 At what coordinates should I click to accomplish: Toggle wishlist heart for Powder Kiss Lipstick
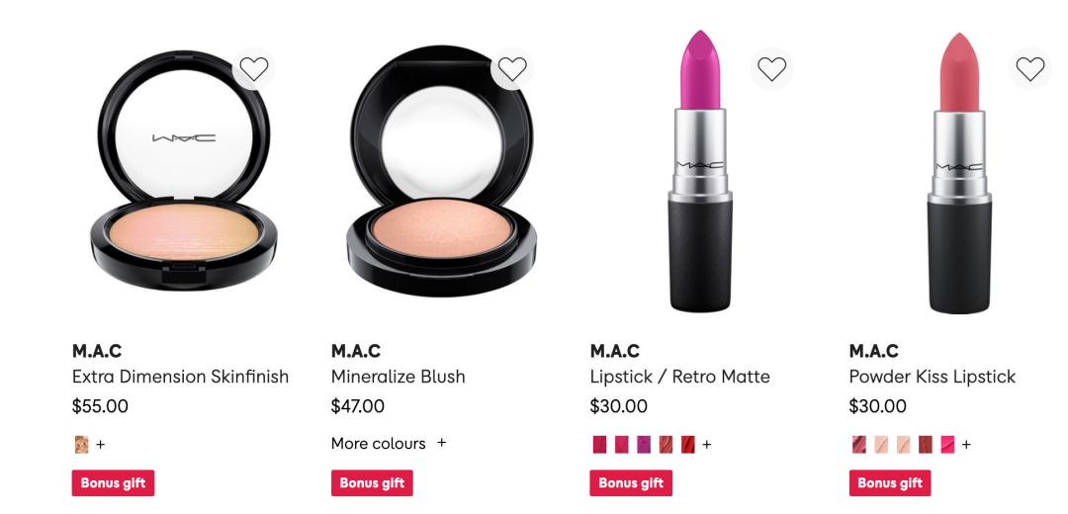(1029, 68)
